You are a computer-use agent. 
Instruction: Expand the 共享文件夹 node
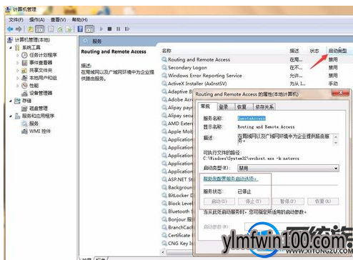tap(18, 71)
